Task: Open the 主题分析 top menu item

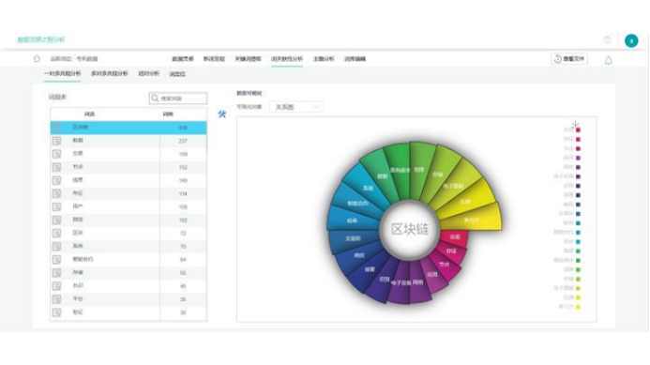Action: (324, 59)
